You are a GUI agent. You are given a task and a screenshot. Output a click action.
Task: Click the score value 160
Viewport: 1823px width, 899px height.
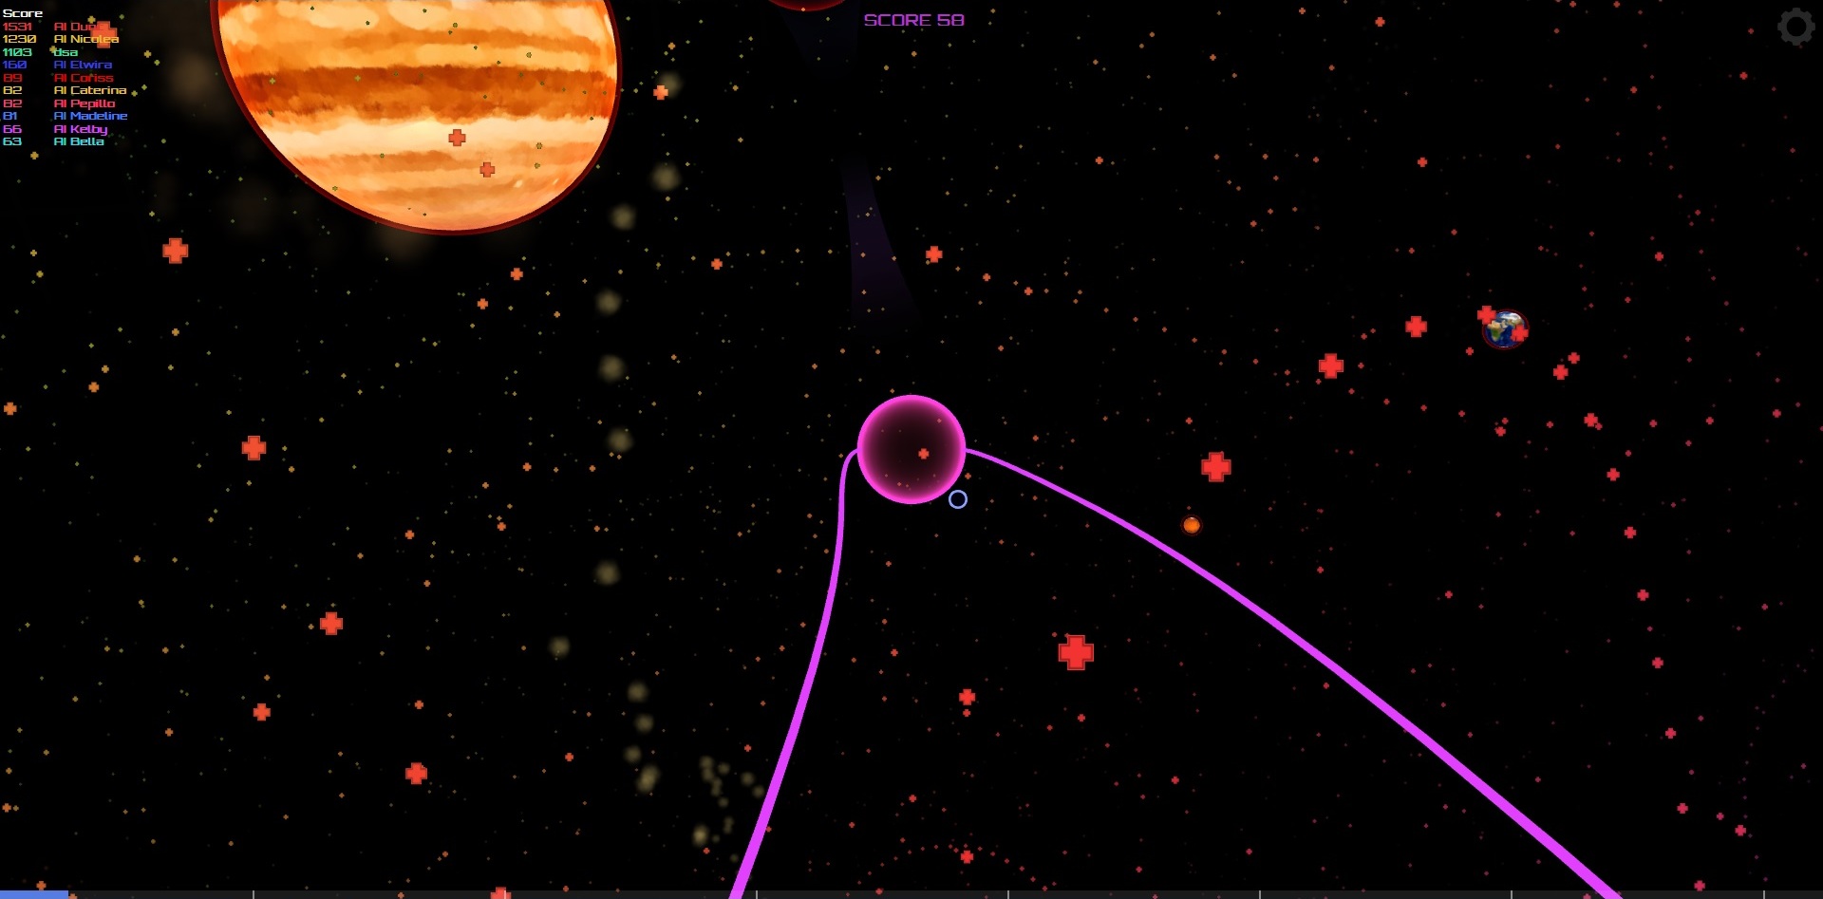pyautogui.click(x=14, y=65)
